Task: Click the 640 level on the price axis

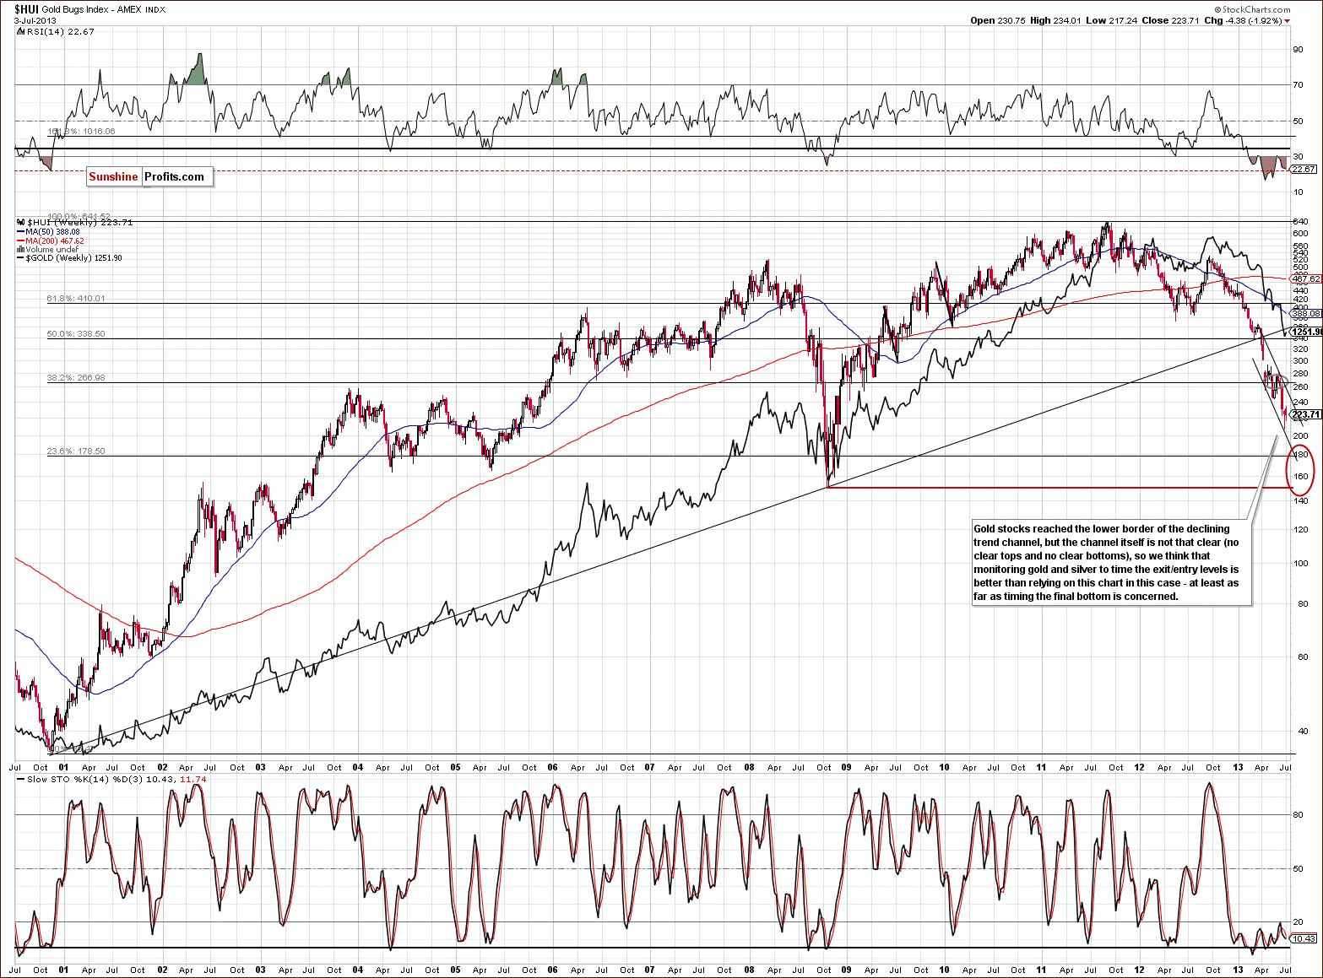Action: coord(1301,222)
